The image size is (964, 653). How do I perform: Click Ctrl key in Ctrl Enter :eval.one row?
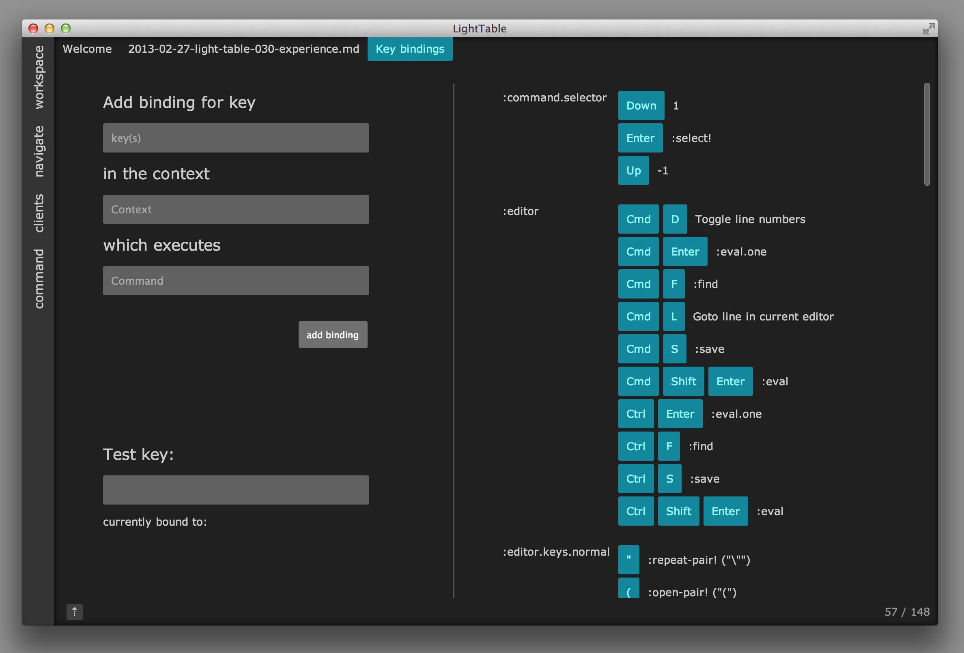(636, 414)
